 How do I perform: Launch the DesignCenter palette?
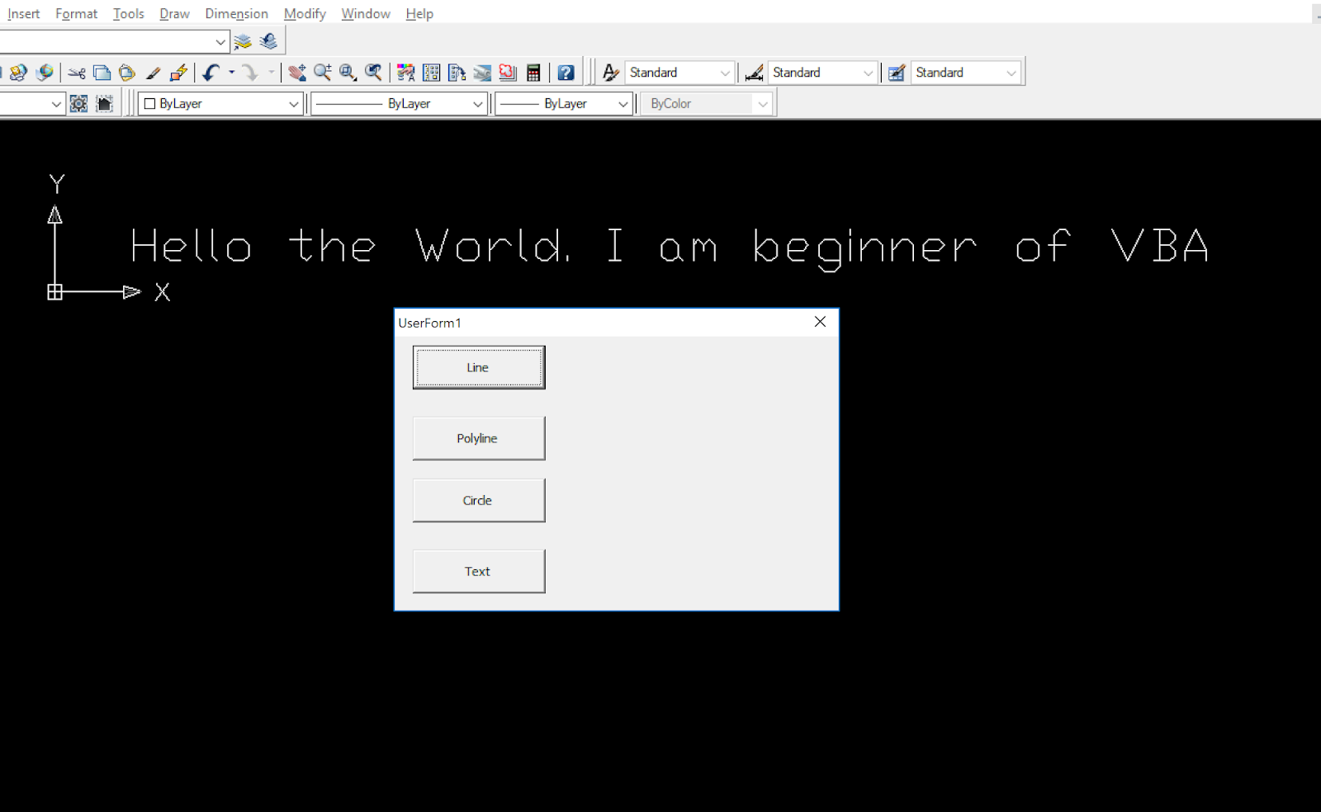(x=430, y=73)
